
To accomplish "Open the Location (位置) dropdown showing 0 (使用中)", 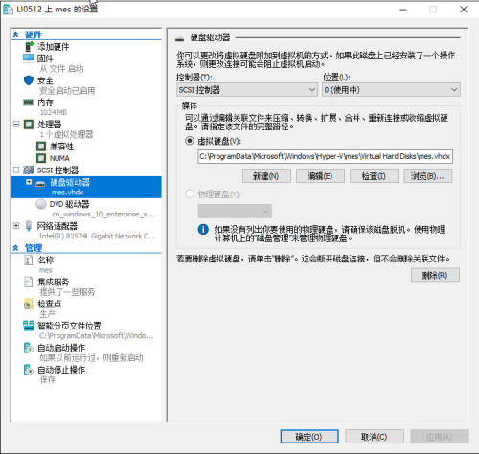I will (391, 90).
